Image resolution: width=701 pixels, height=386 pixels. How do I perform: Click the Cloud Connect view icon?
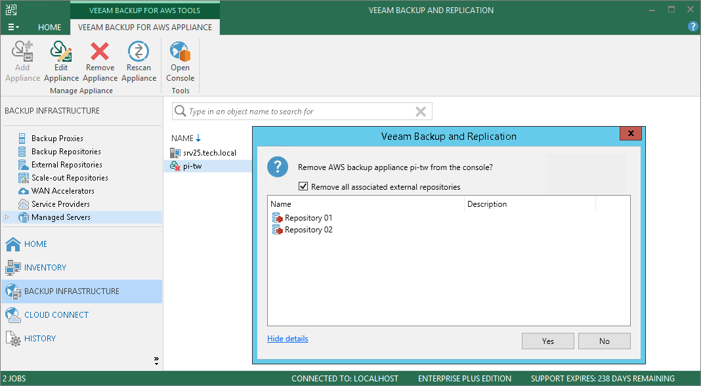point(13,315)
